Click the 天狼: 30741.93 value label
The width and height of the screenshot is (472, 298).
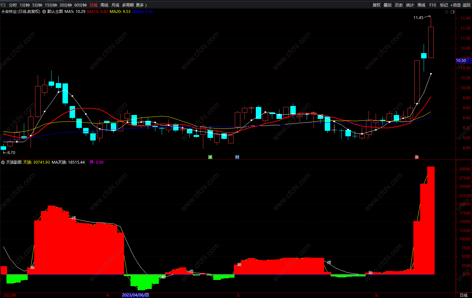tap(36, 162)
